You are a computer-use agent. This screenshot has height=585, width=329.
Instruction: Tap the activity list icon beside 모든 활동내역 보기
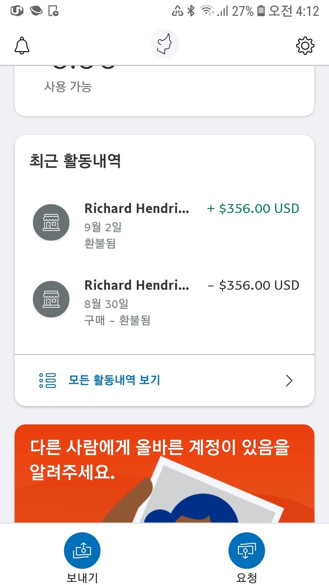pyautogui.click(x=48, y=380)
